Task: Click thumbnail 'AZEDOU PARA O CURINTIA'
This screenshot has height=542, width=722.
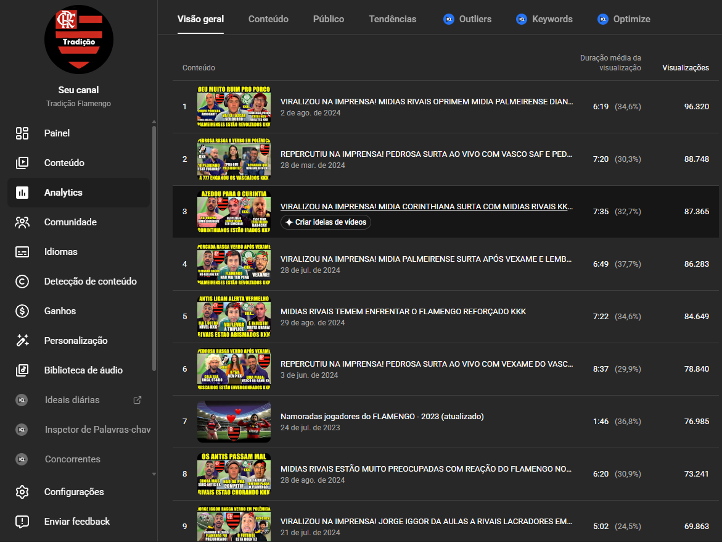Action: tap(234, 212)
